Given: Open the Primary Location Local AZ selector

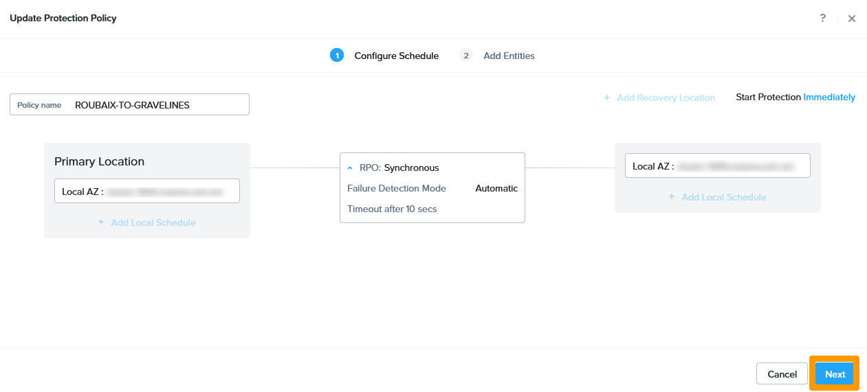Looking at the screenshot, I should coord(146,192).
